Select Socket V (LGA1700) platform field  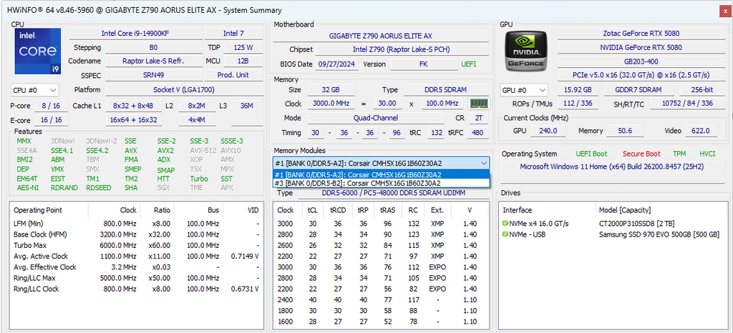(x=184, y=89)
